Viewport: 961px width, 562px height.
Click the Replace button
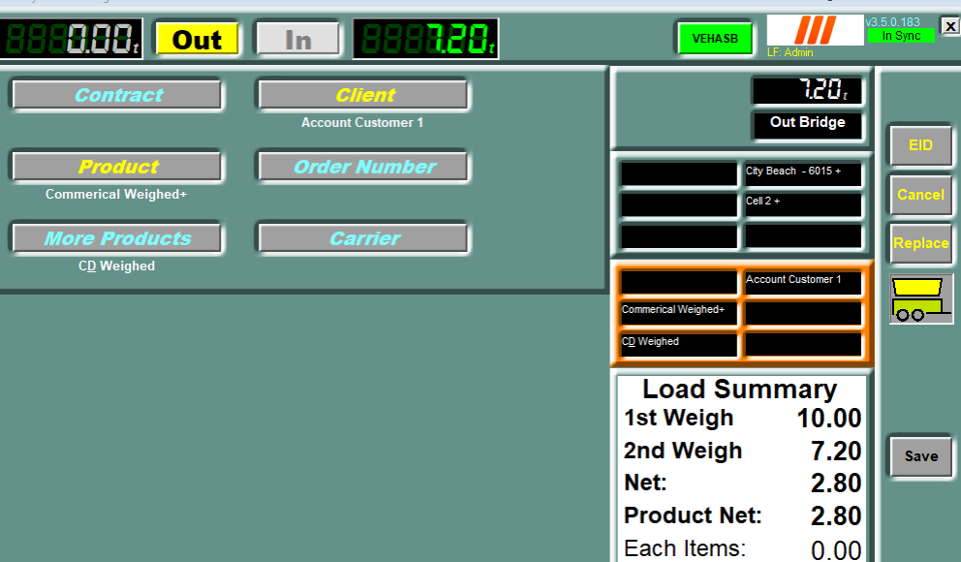[x=920, y=243]
